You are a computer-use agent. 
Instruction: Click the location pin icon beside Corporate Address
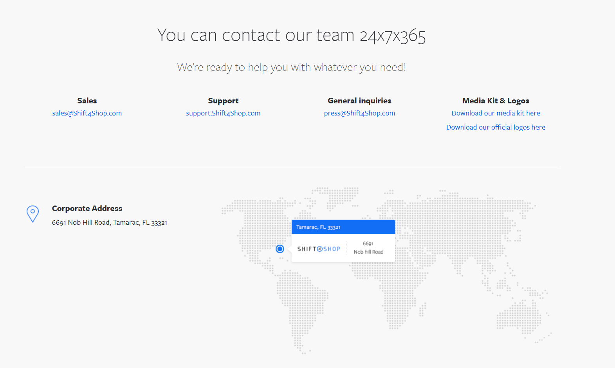32,214
